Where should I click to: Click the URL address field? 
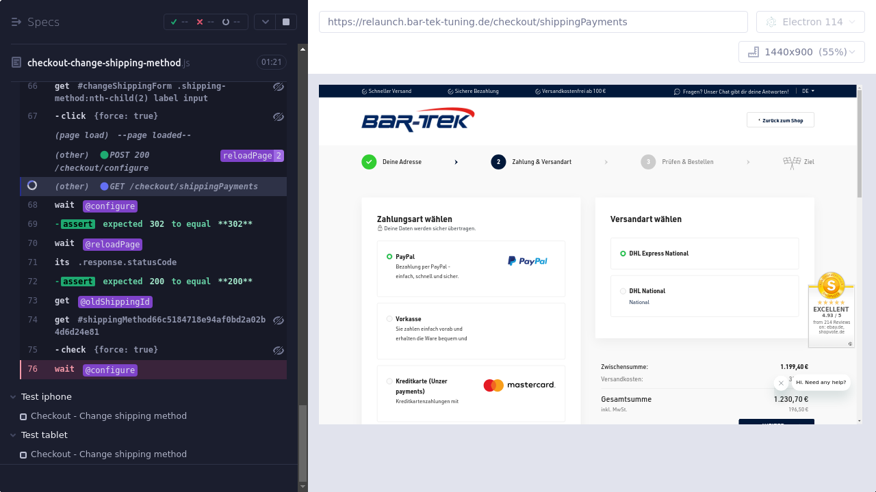click(x=532, y=22)
